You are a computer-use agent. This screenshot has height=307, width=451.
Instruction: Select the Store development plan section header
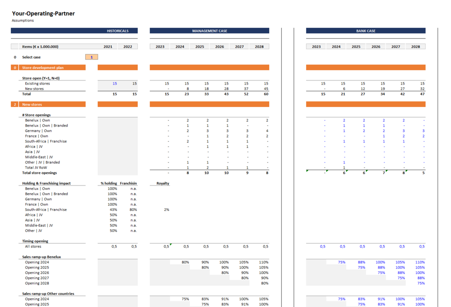point(43,68)
